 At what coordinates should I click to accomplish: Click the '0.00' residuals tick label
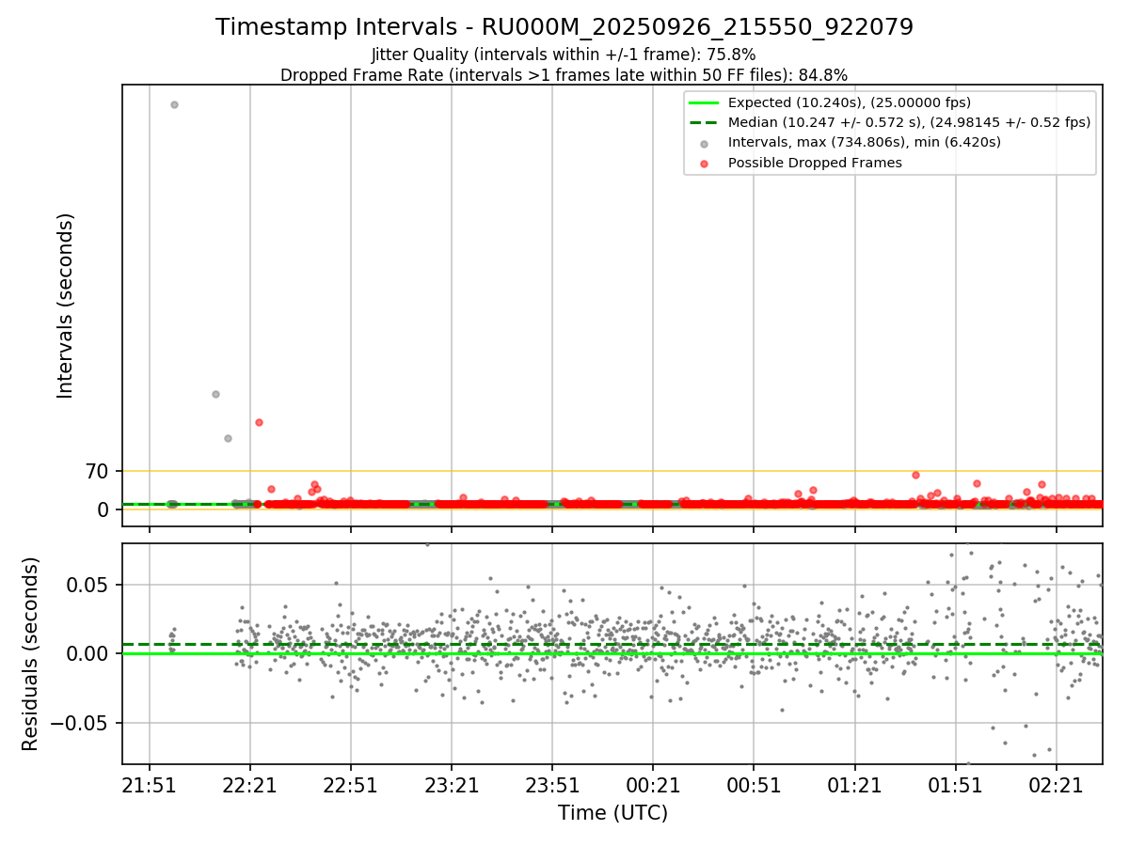click(88, 653)
